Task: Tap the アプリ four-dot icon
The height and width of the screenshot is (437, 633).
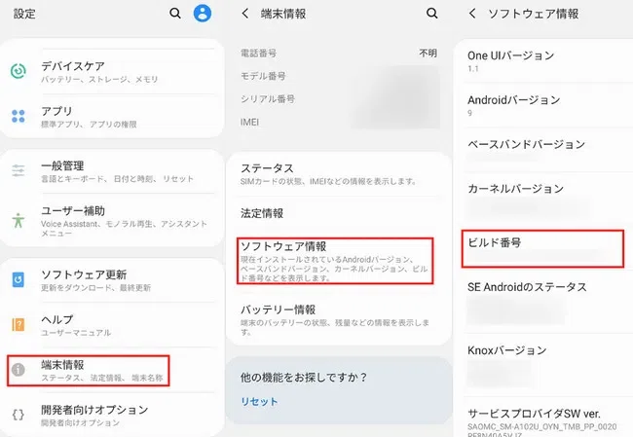Action: pos(19,116)
